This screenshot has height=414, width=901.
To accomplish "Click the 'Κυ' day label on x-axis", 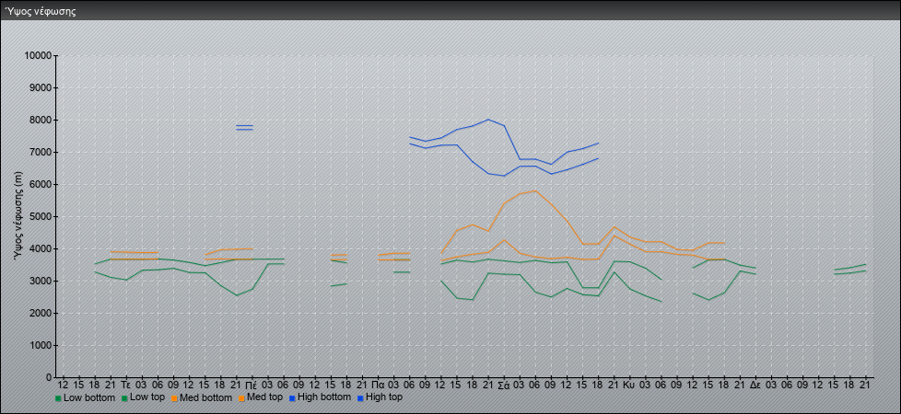I will pyautogui.click(x=629, y=385).
